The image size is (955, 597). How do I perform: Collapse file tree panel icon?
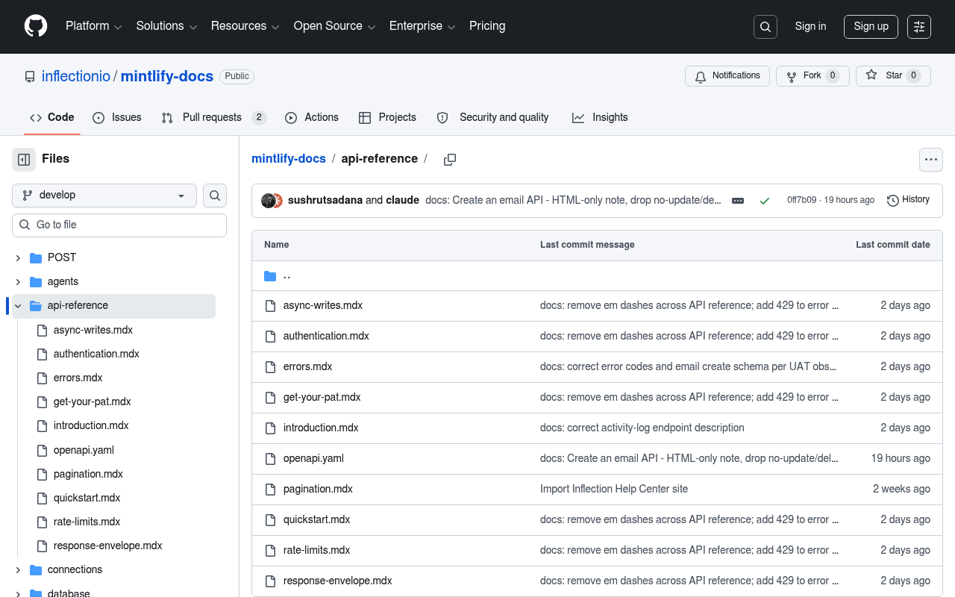pyautogui.click(x=24, y=159)
